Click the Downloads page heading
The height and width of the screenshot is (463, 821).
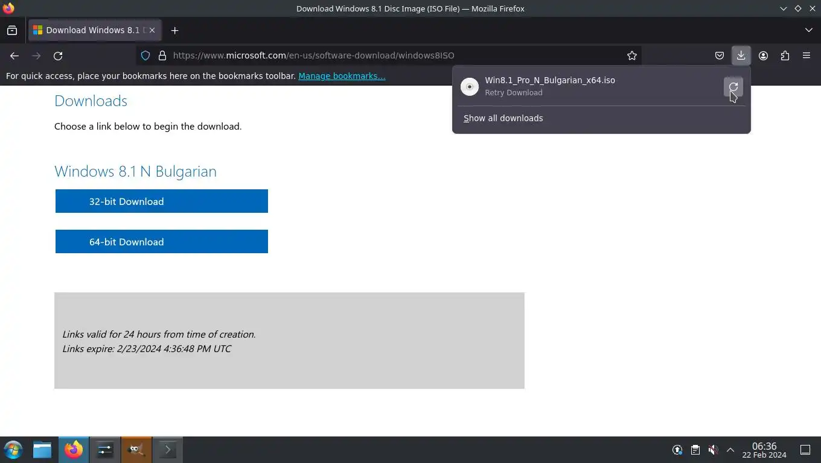tap(91, 101)
